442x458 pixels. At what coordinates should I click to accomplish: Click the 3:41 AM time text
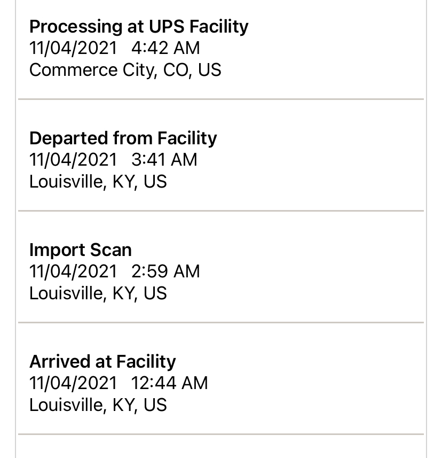[164, 160]
